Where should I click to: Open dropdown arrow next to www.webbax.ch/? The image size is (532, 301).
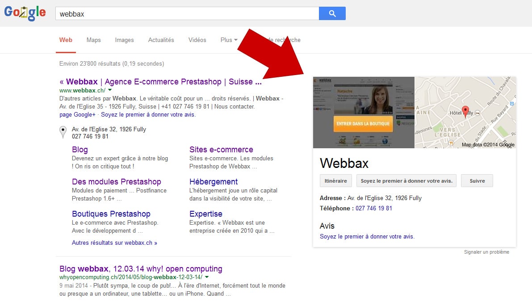tap(110, 90)
